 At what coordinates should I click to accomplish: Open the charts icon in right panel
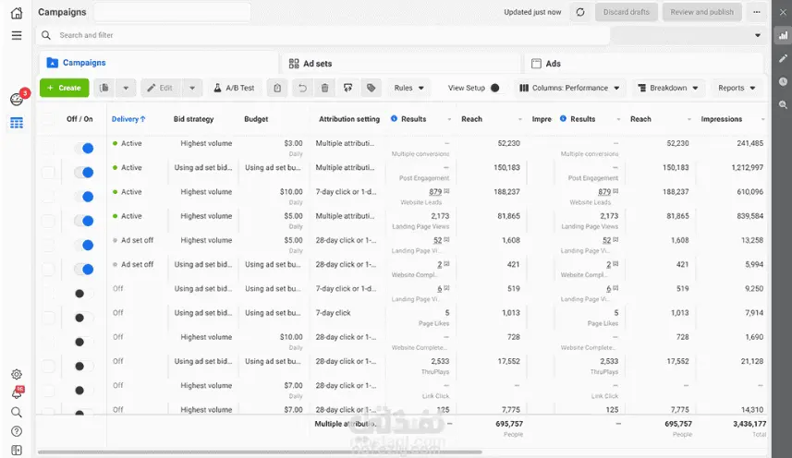click(783, 35)
